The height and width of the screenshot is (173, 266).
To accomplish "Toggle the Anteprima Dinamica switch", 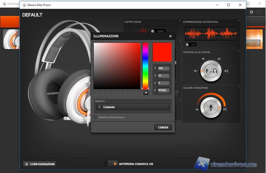I will [x=112, y=164].
